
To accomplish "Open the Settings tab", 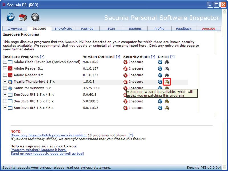I will click(135, 29).
